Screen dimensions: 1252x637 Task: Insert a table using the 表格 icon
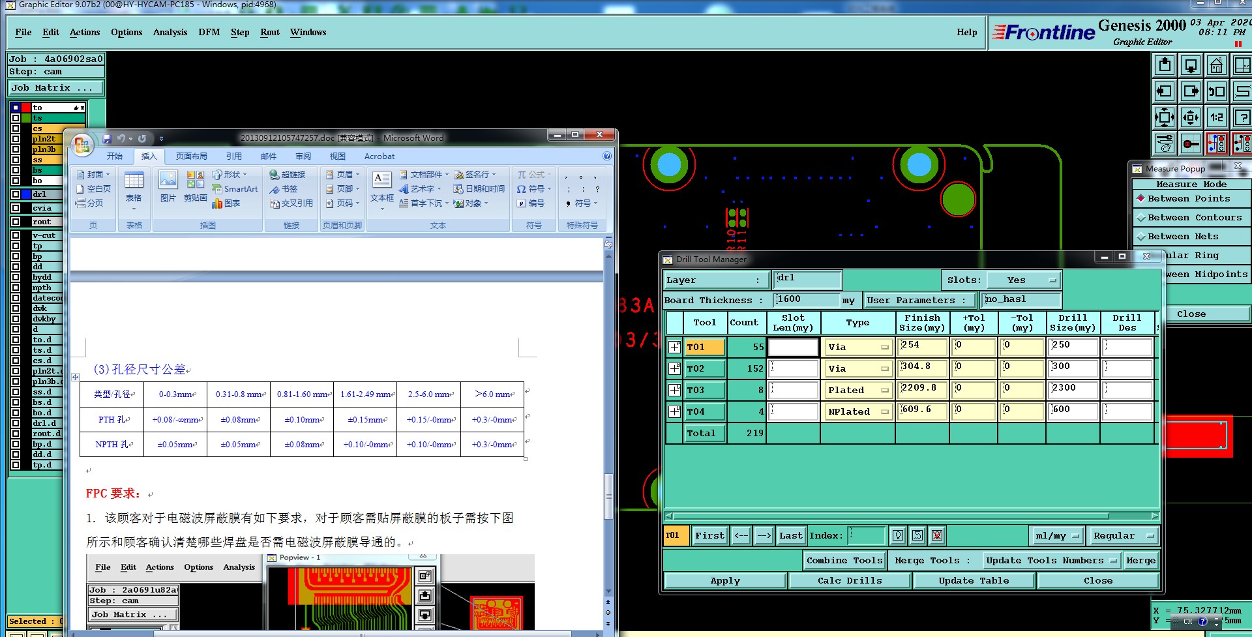click(134, 189)
